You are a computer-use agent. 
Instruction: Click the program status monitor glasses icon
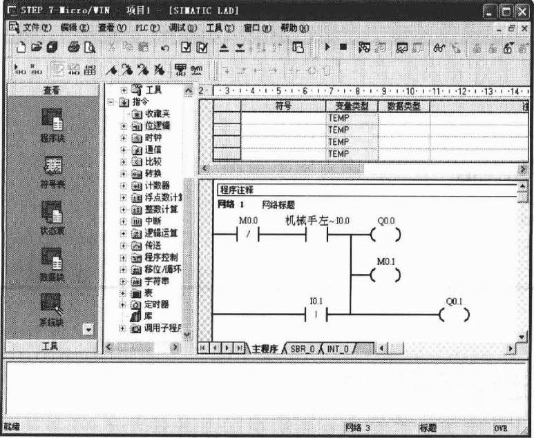tap(439, 48)
